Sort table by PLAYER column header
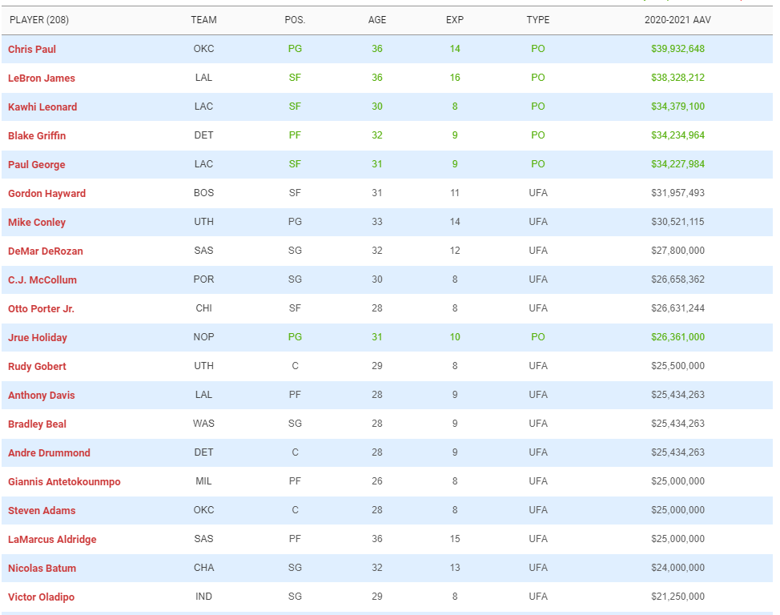Screen dimensions: 780x615 pyautogui.click(x=38, y=20)
